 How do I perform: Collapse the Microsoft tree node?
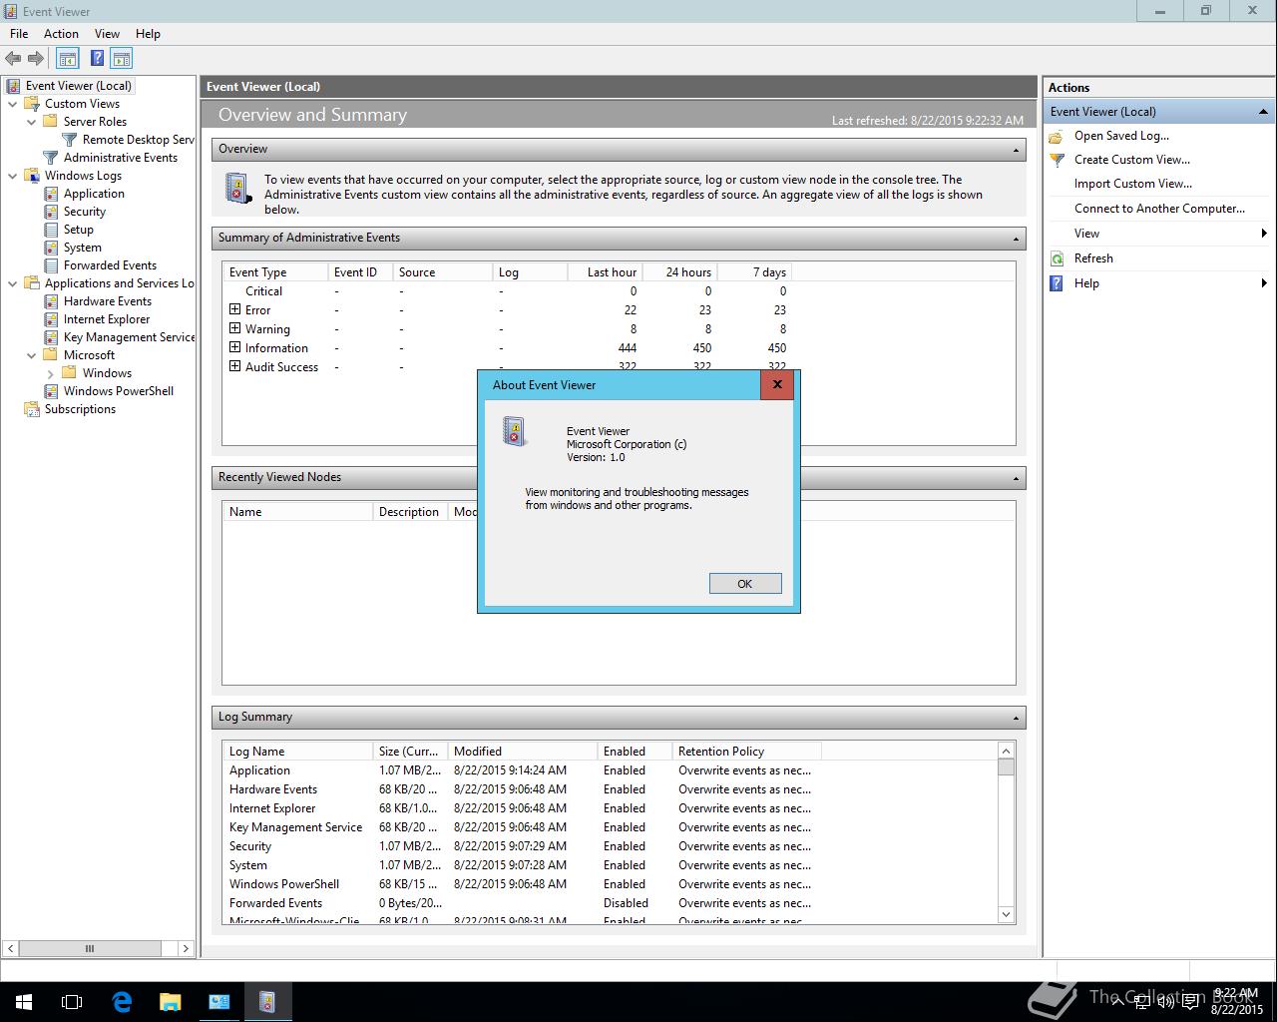click(x=32, y=355)
